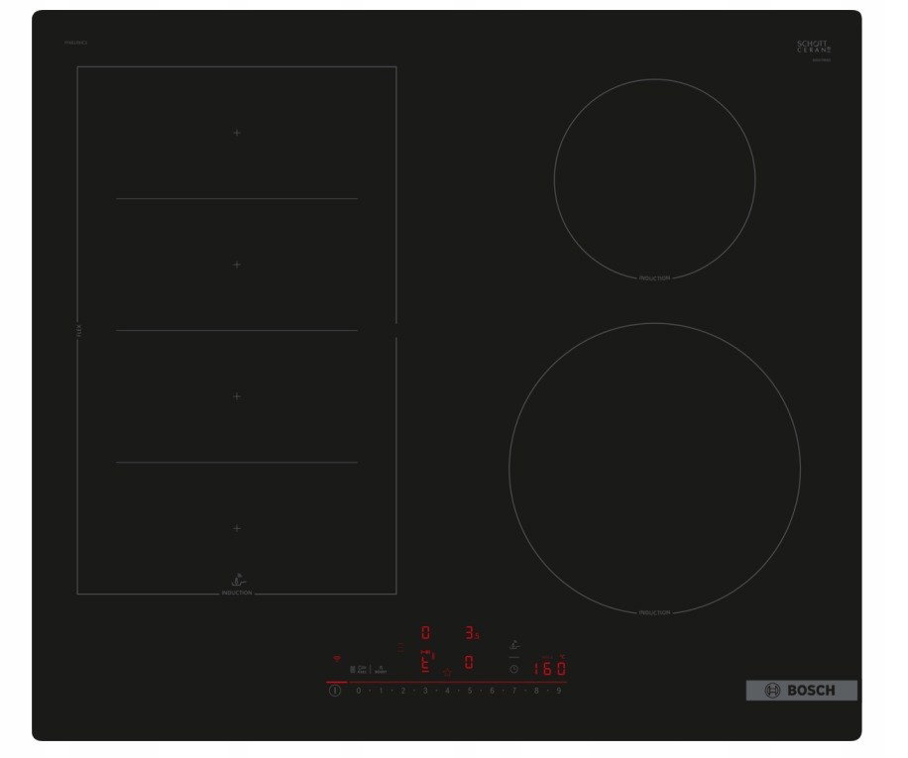908x758 pixels.
Task: Select the upper right zone display showing 3
Action: (x=472, y=633)
